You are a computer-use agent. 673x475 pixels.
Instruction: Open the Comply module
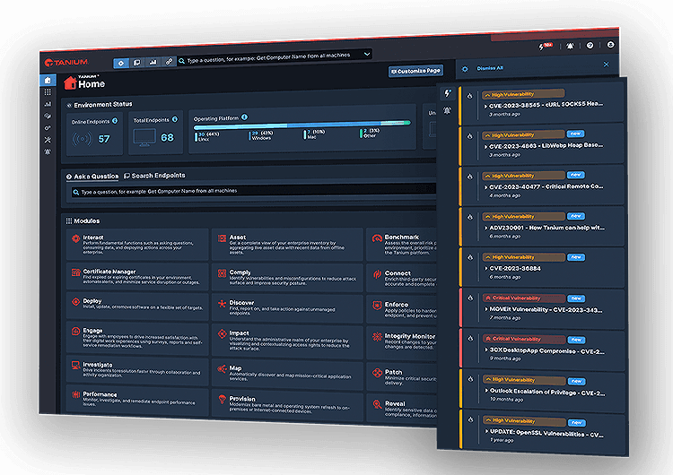(287, 277)
